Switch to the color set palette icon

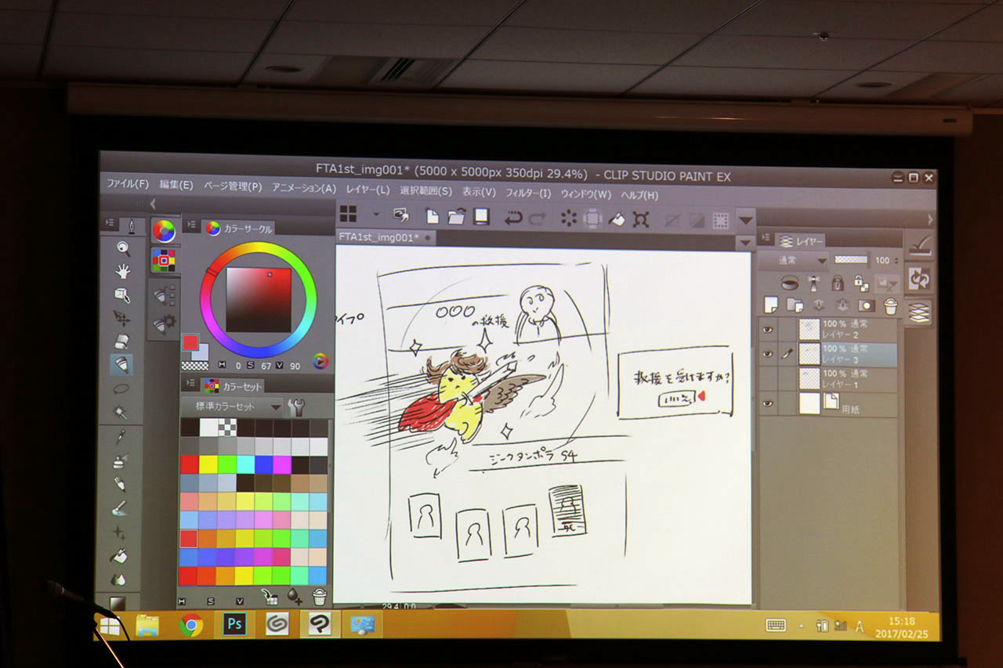tap(163, 259)
